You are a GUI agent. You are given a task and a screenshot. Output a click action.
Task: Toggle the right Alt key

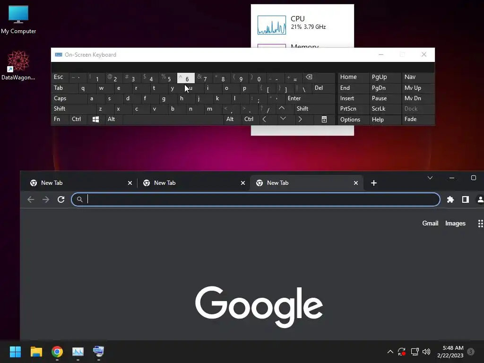pos(233,119)
